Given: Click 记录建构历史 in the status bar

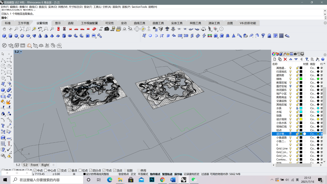Looking at the screenshot, I should (x=192, y=174).
